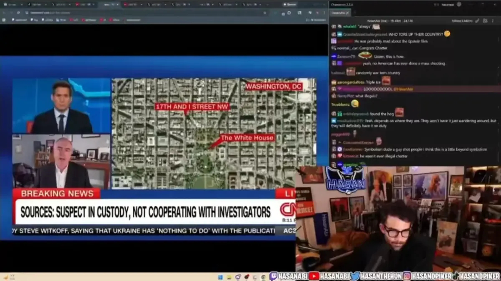Bookmark this page with the star
Screen dimensions: 501x281
(x=265, y=13)
